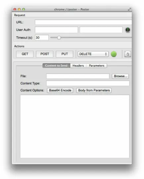The height and width of the screenshot is (179, 144).
Task: Switch to the Headers tab
Action: click(x=78, y=66)
